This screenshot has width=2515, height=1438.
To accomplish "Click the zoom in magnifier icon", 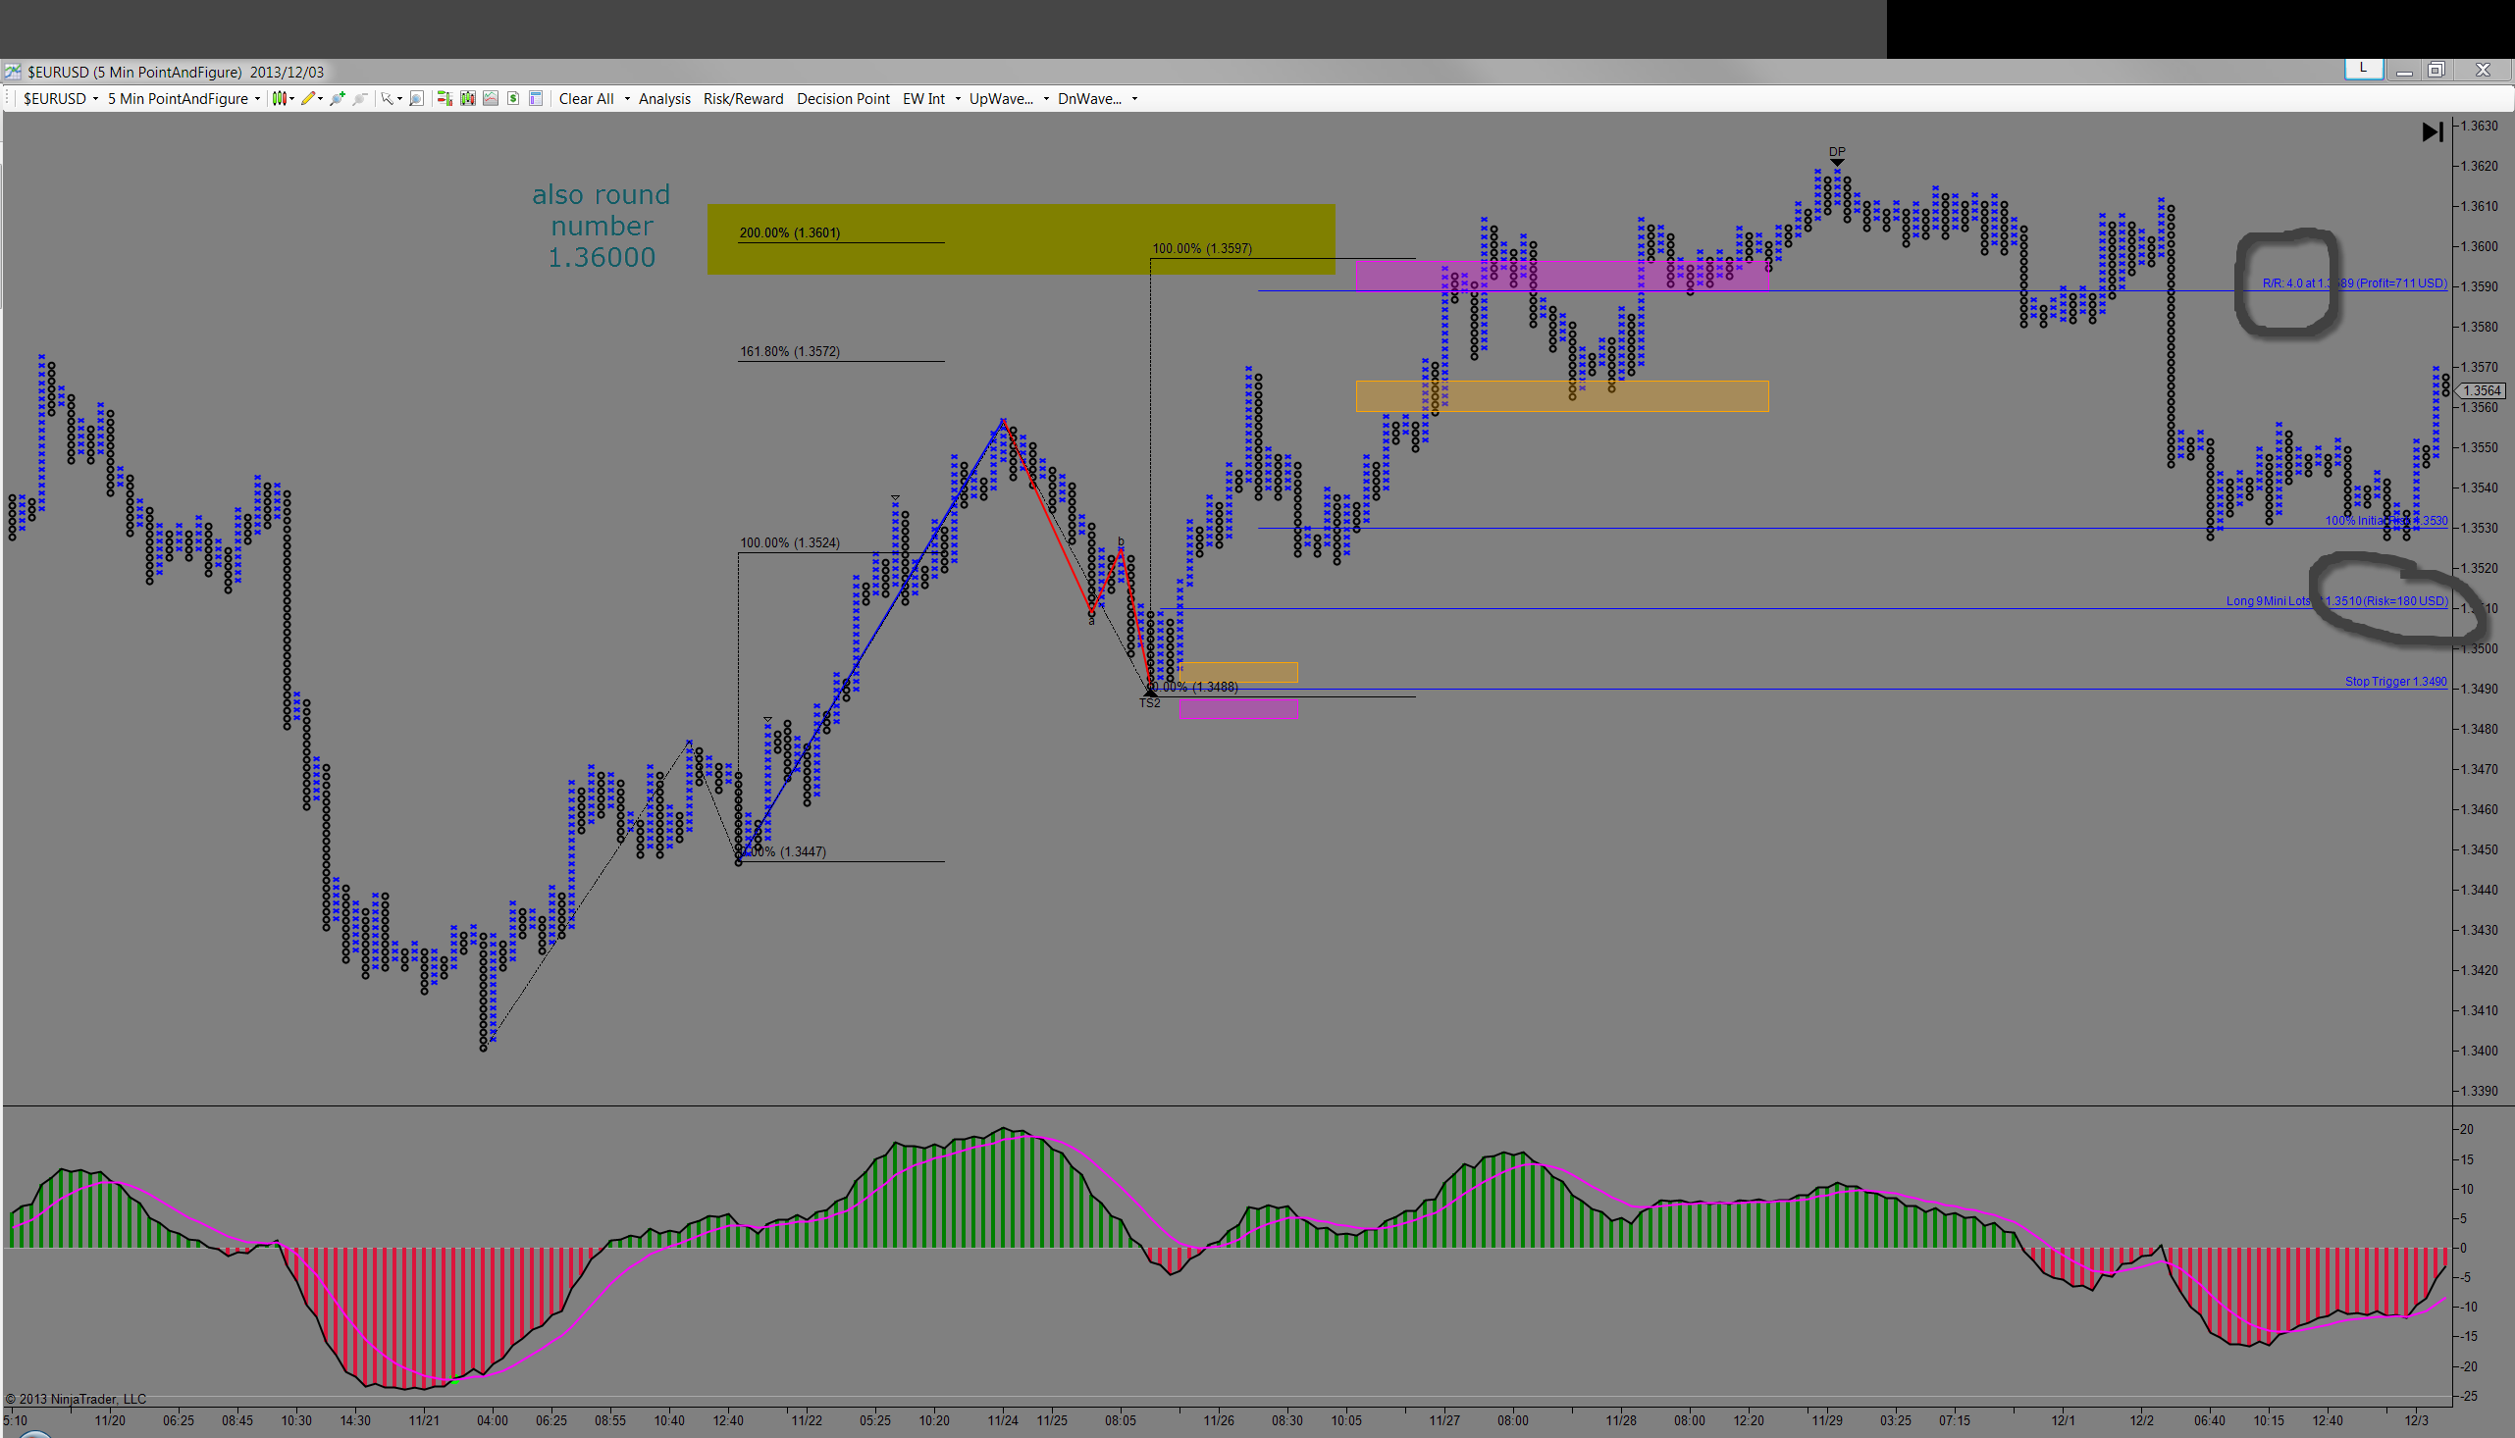I will (338, 99).
